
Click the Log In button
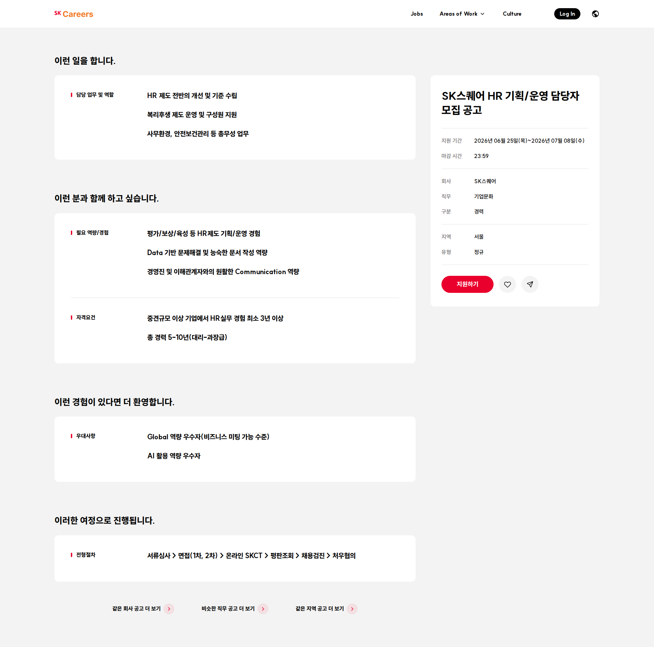[567, 14]
